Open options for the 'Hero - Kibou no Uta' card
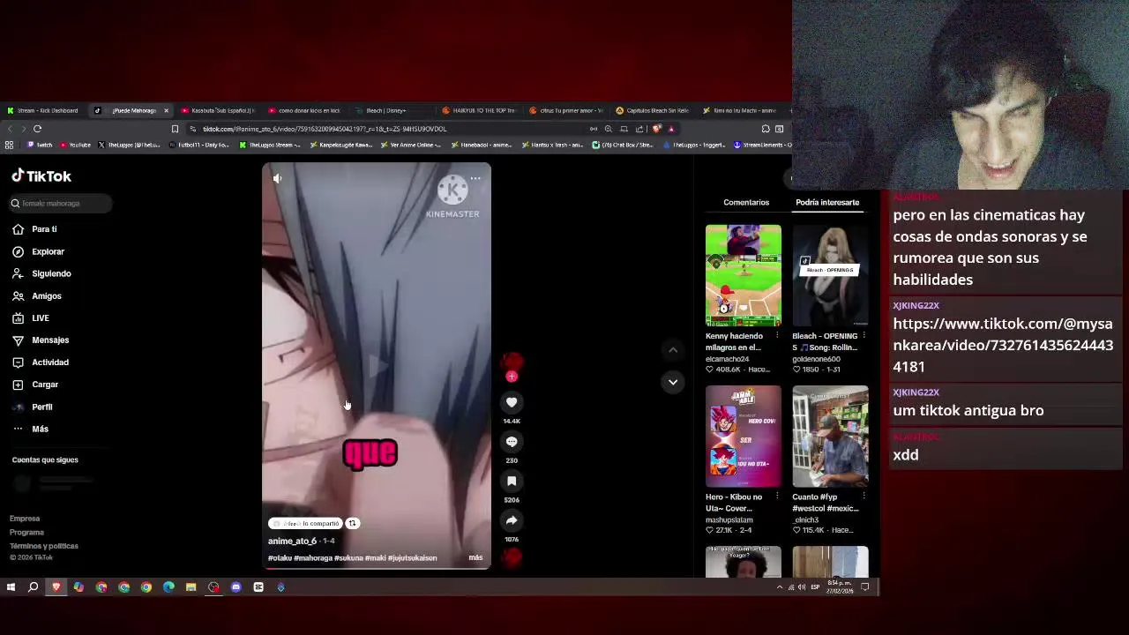 [x=777, y=497]
